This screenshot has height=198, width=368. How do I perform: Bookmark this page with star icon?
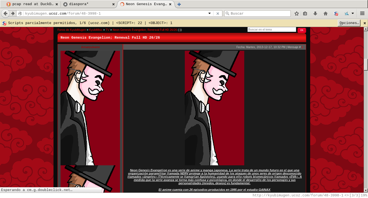297,14
